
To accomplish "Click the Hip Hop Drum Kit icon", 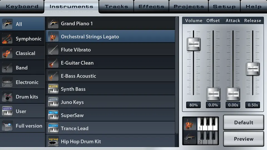I will click(x=53, y=141).
